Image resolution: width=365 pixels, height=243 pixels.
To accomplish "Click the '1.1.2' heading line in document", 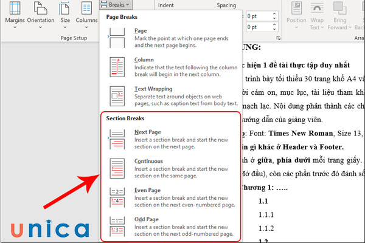I will [266, 228].
